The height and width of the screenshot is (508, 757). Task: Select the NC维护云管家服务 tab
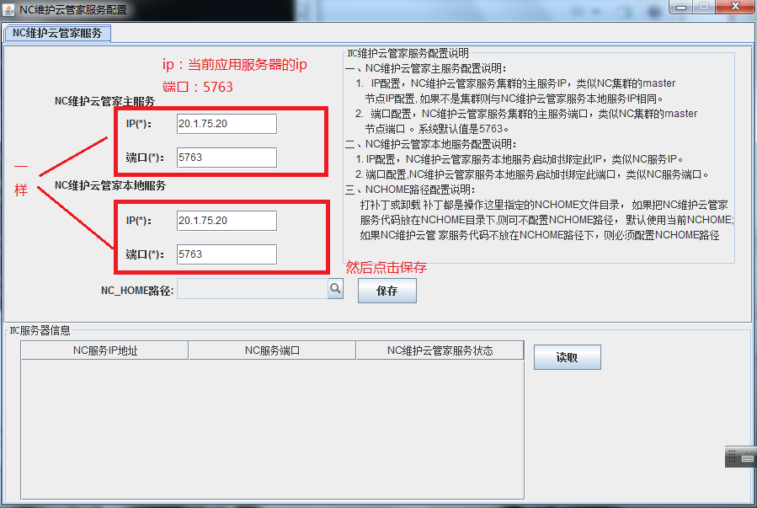tap(57, 34)
